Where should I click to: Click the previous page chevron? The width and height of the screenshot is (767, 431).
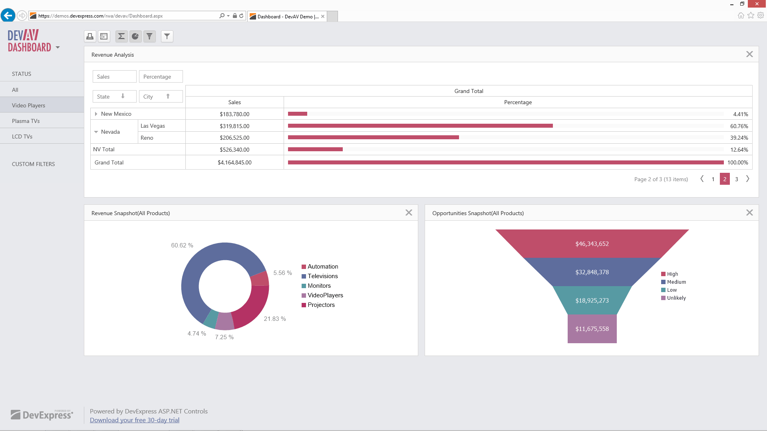tap(702, 179)
